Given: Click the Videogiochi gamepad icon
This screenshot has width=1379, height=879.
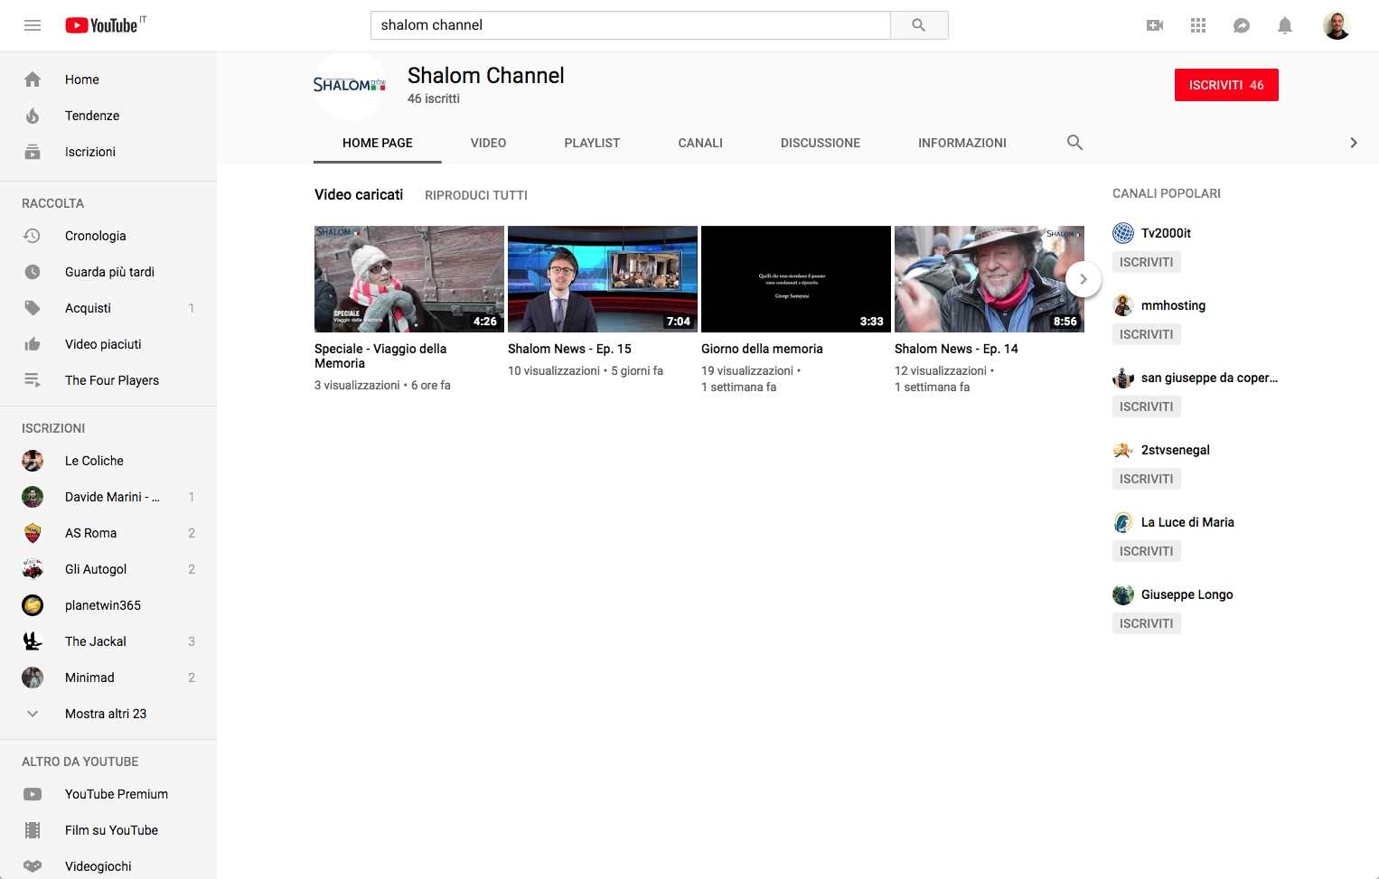Looking at the screenshot, I should pos(33,866).
